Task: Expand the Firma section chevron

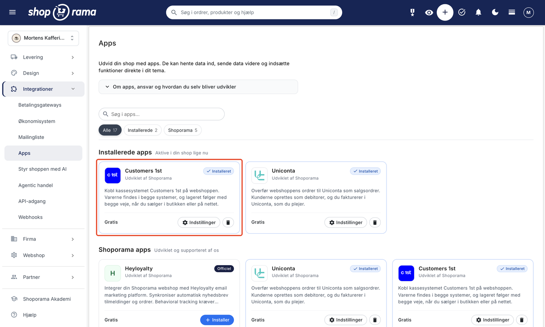Action: (73, 239)
